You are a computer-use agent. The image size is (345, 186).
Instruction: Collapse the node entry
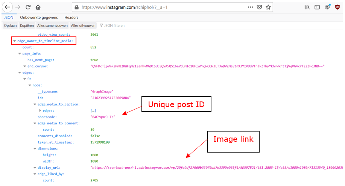(x=30, y=85)
